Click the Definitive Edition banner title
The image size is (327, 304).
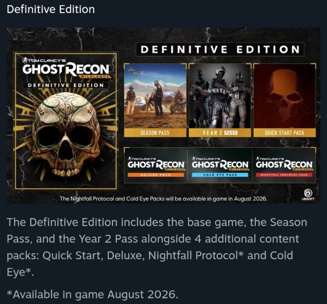(220, 49)
